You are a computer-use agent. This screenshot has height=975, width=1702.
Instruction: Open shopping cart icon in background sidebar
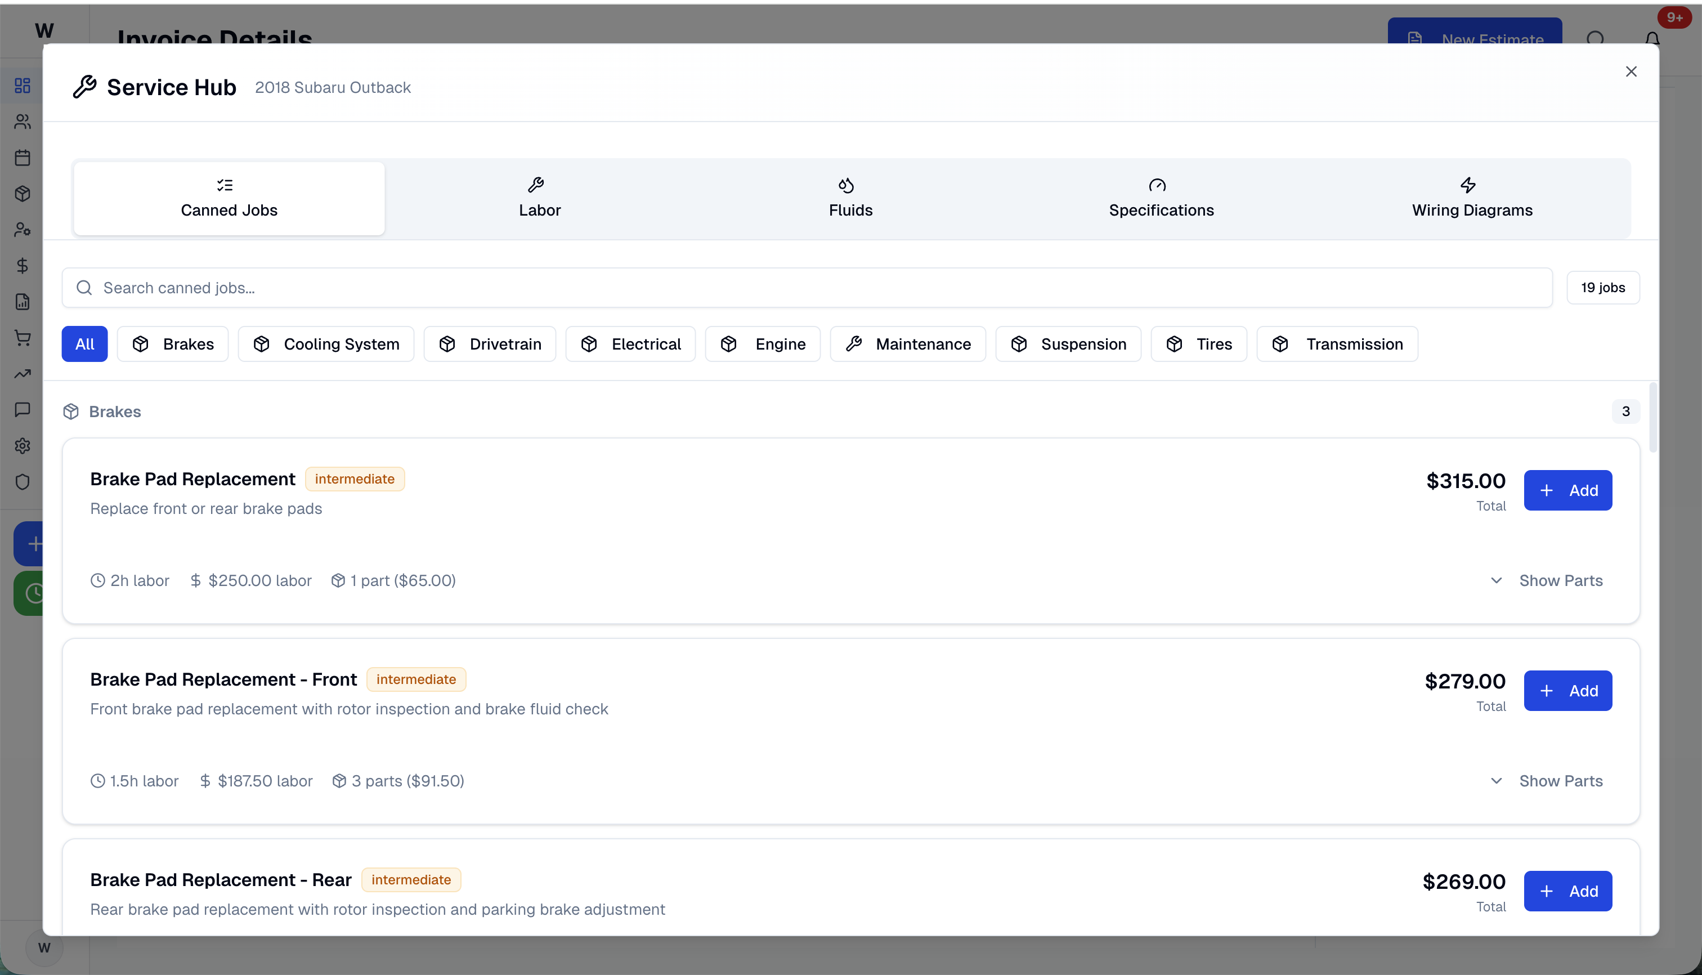(23, 338)
